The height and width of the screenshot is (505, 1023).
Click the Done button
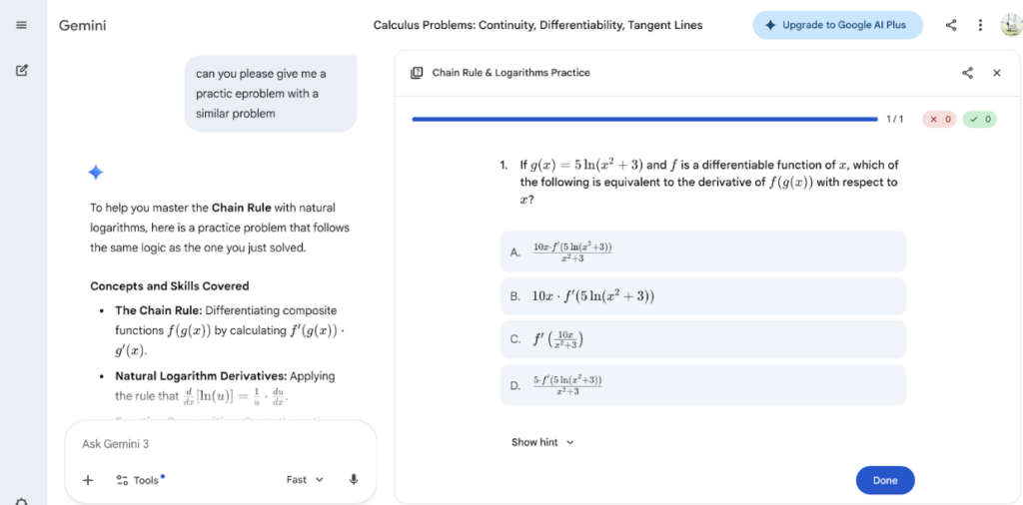pyautogui.click(x=885, y=480)
